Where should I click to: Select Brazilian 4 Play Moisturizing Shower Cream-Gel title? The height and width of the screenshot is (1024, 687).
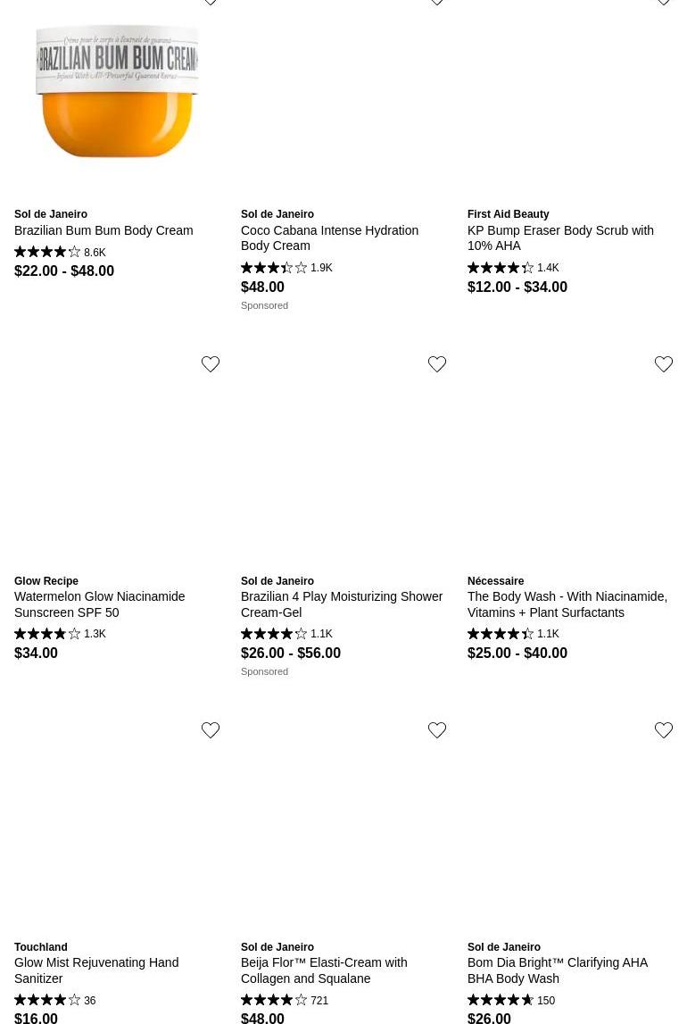point(341,604)
